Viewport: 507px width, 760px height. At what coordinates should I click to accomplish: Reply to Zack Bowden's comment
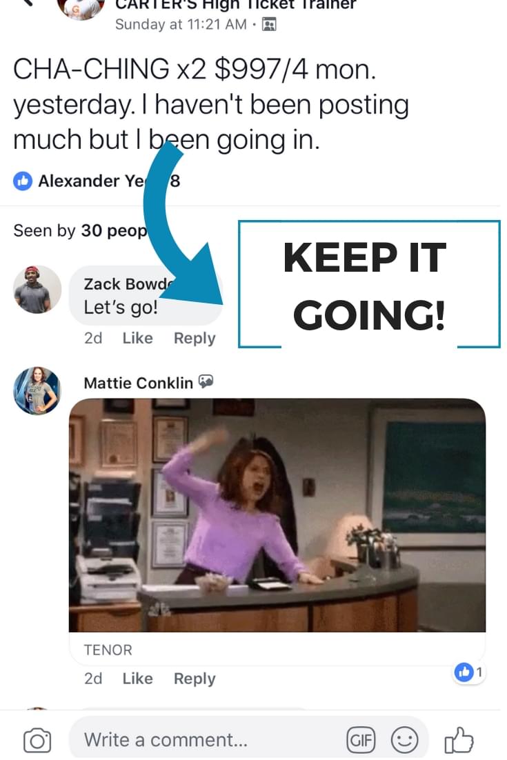tap(195, 338)
